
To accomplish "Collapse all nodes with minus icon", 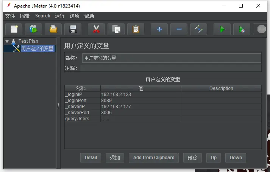I will pos(179,29).
